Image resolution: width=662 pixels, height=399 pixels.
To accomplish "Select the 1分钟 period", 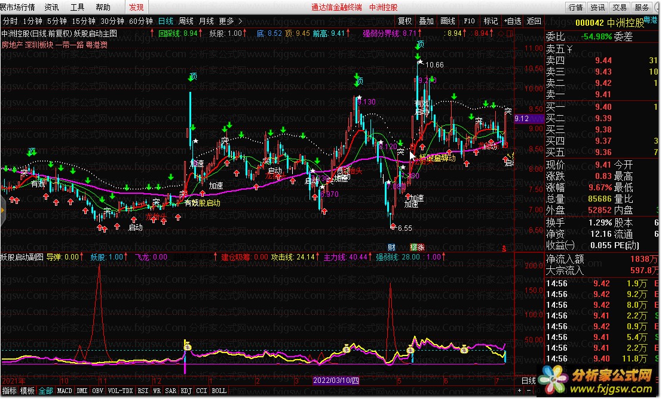I will [32, 21].
